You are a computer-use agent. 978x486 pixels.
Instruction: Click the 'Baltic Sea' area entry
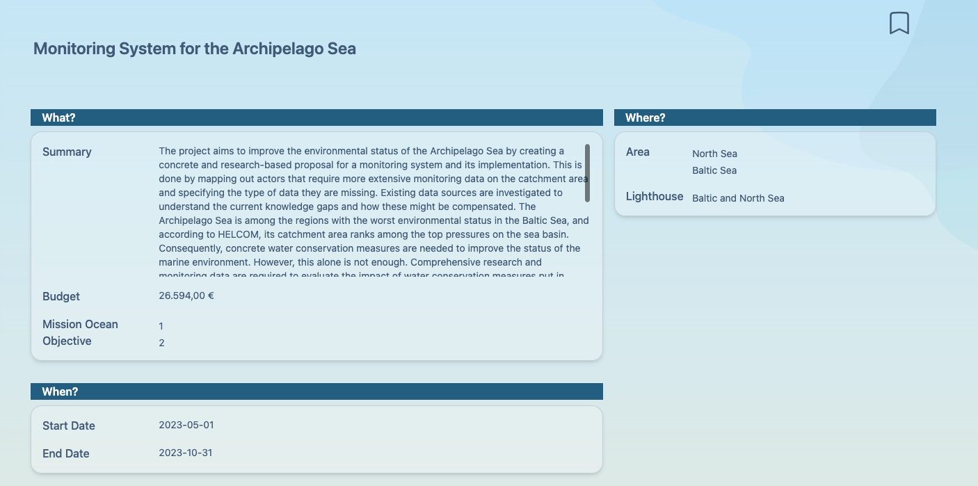point(714,170)
